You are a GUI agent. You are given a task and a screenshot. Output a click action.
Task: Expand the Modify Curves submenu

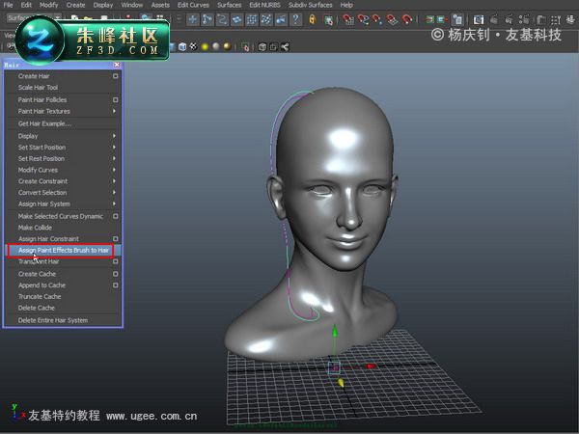coord(114,170)
